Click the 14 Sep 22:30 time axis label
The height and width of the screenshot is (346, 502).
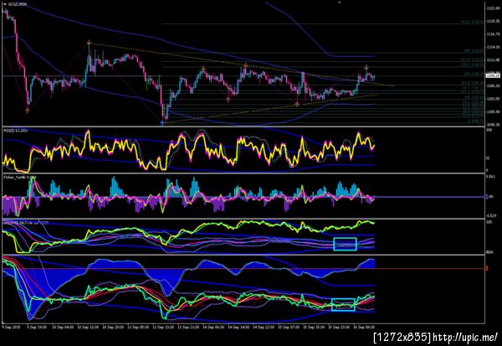(264, 328)
